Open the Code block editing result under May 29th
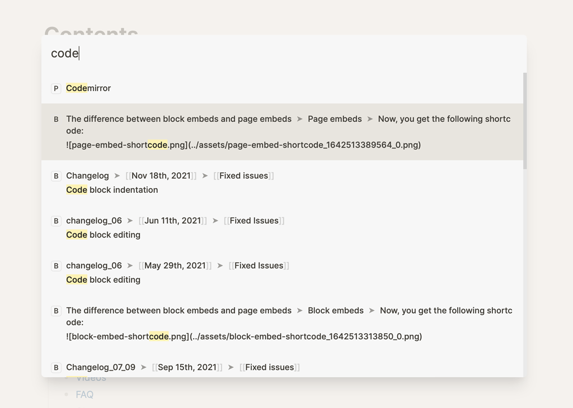573x408 pixels. (x=103, y=279)
